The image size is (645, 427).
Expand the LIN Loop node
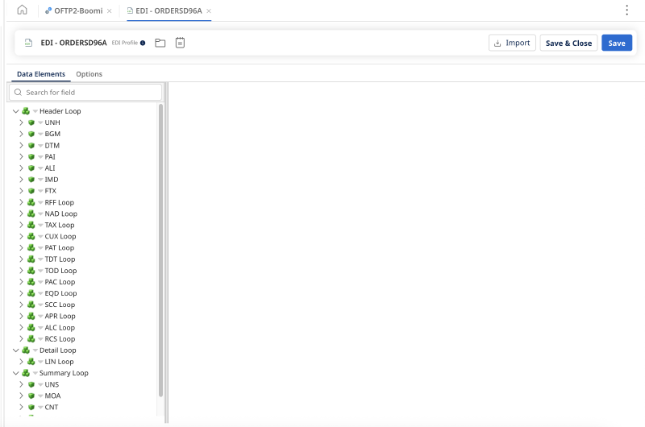point(21,362)
